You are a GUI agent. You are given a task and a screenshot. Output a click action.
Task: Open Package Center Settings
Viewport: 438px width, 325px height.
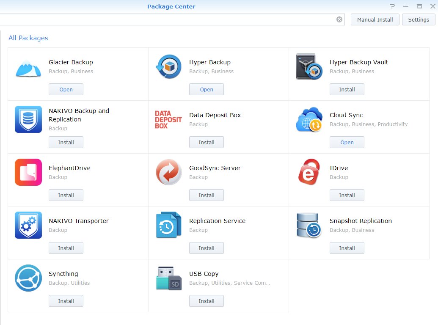pyautogui.click(x=419, y=19)
